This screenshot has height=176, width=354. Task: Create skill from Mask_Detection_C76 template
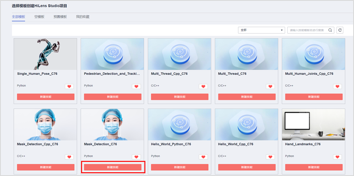point(113,167)
